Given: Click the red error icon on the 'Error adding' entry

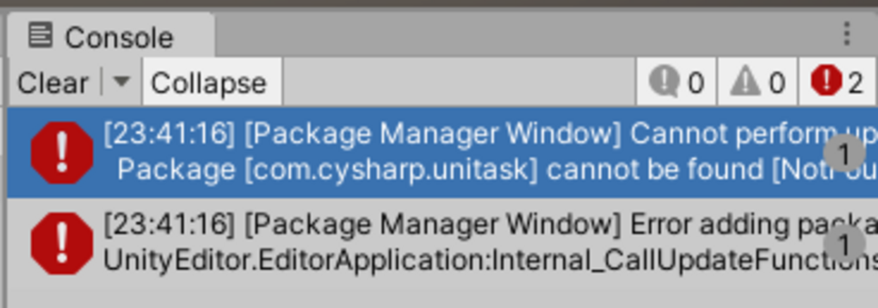Looking at the screenshot, I should [x=62, y=243].
